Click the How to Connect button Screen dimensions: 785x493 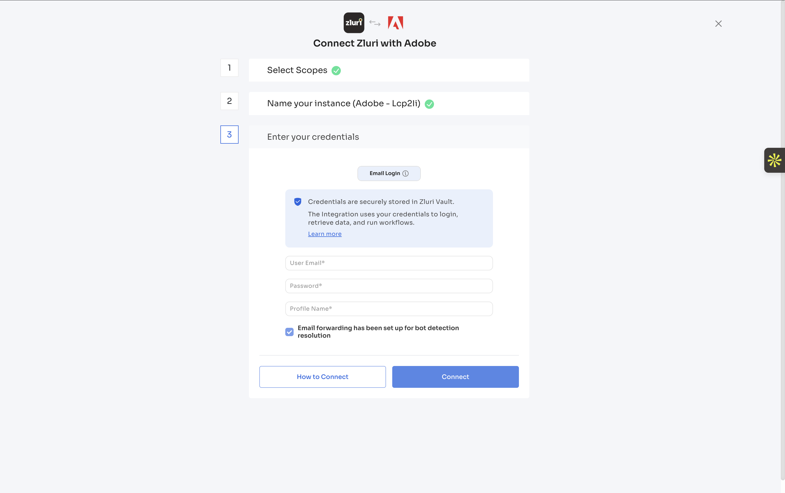(323, 377)
